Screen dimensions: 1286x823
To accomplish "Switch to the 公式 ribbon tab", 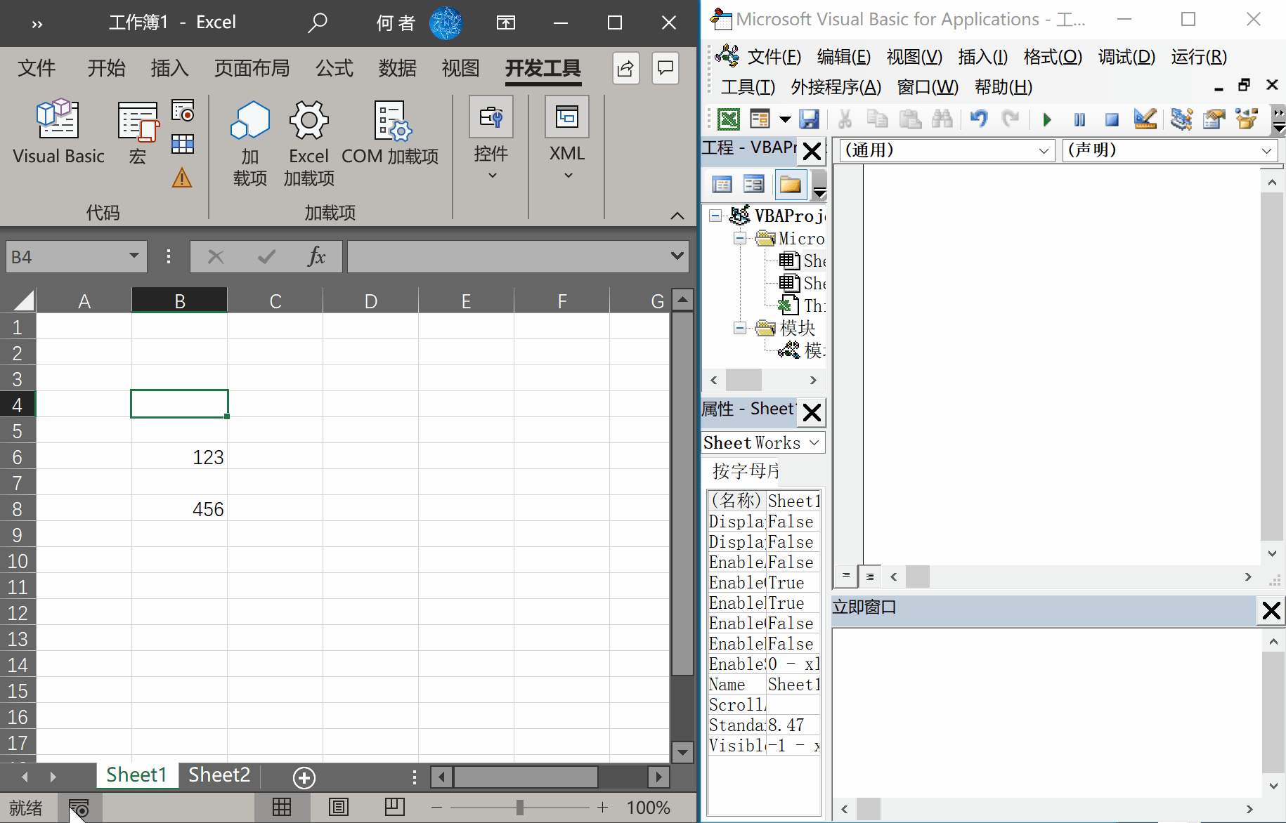I will pyautogui.click(x=334, y=68).
